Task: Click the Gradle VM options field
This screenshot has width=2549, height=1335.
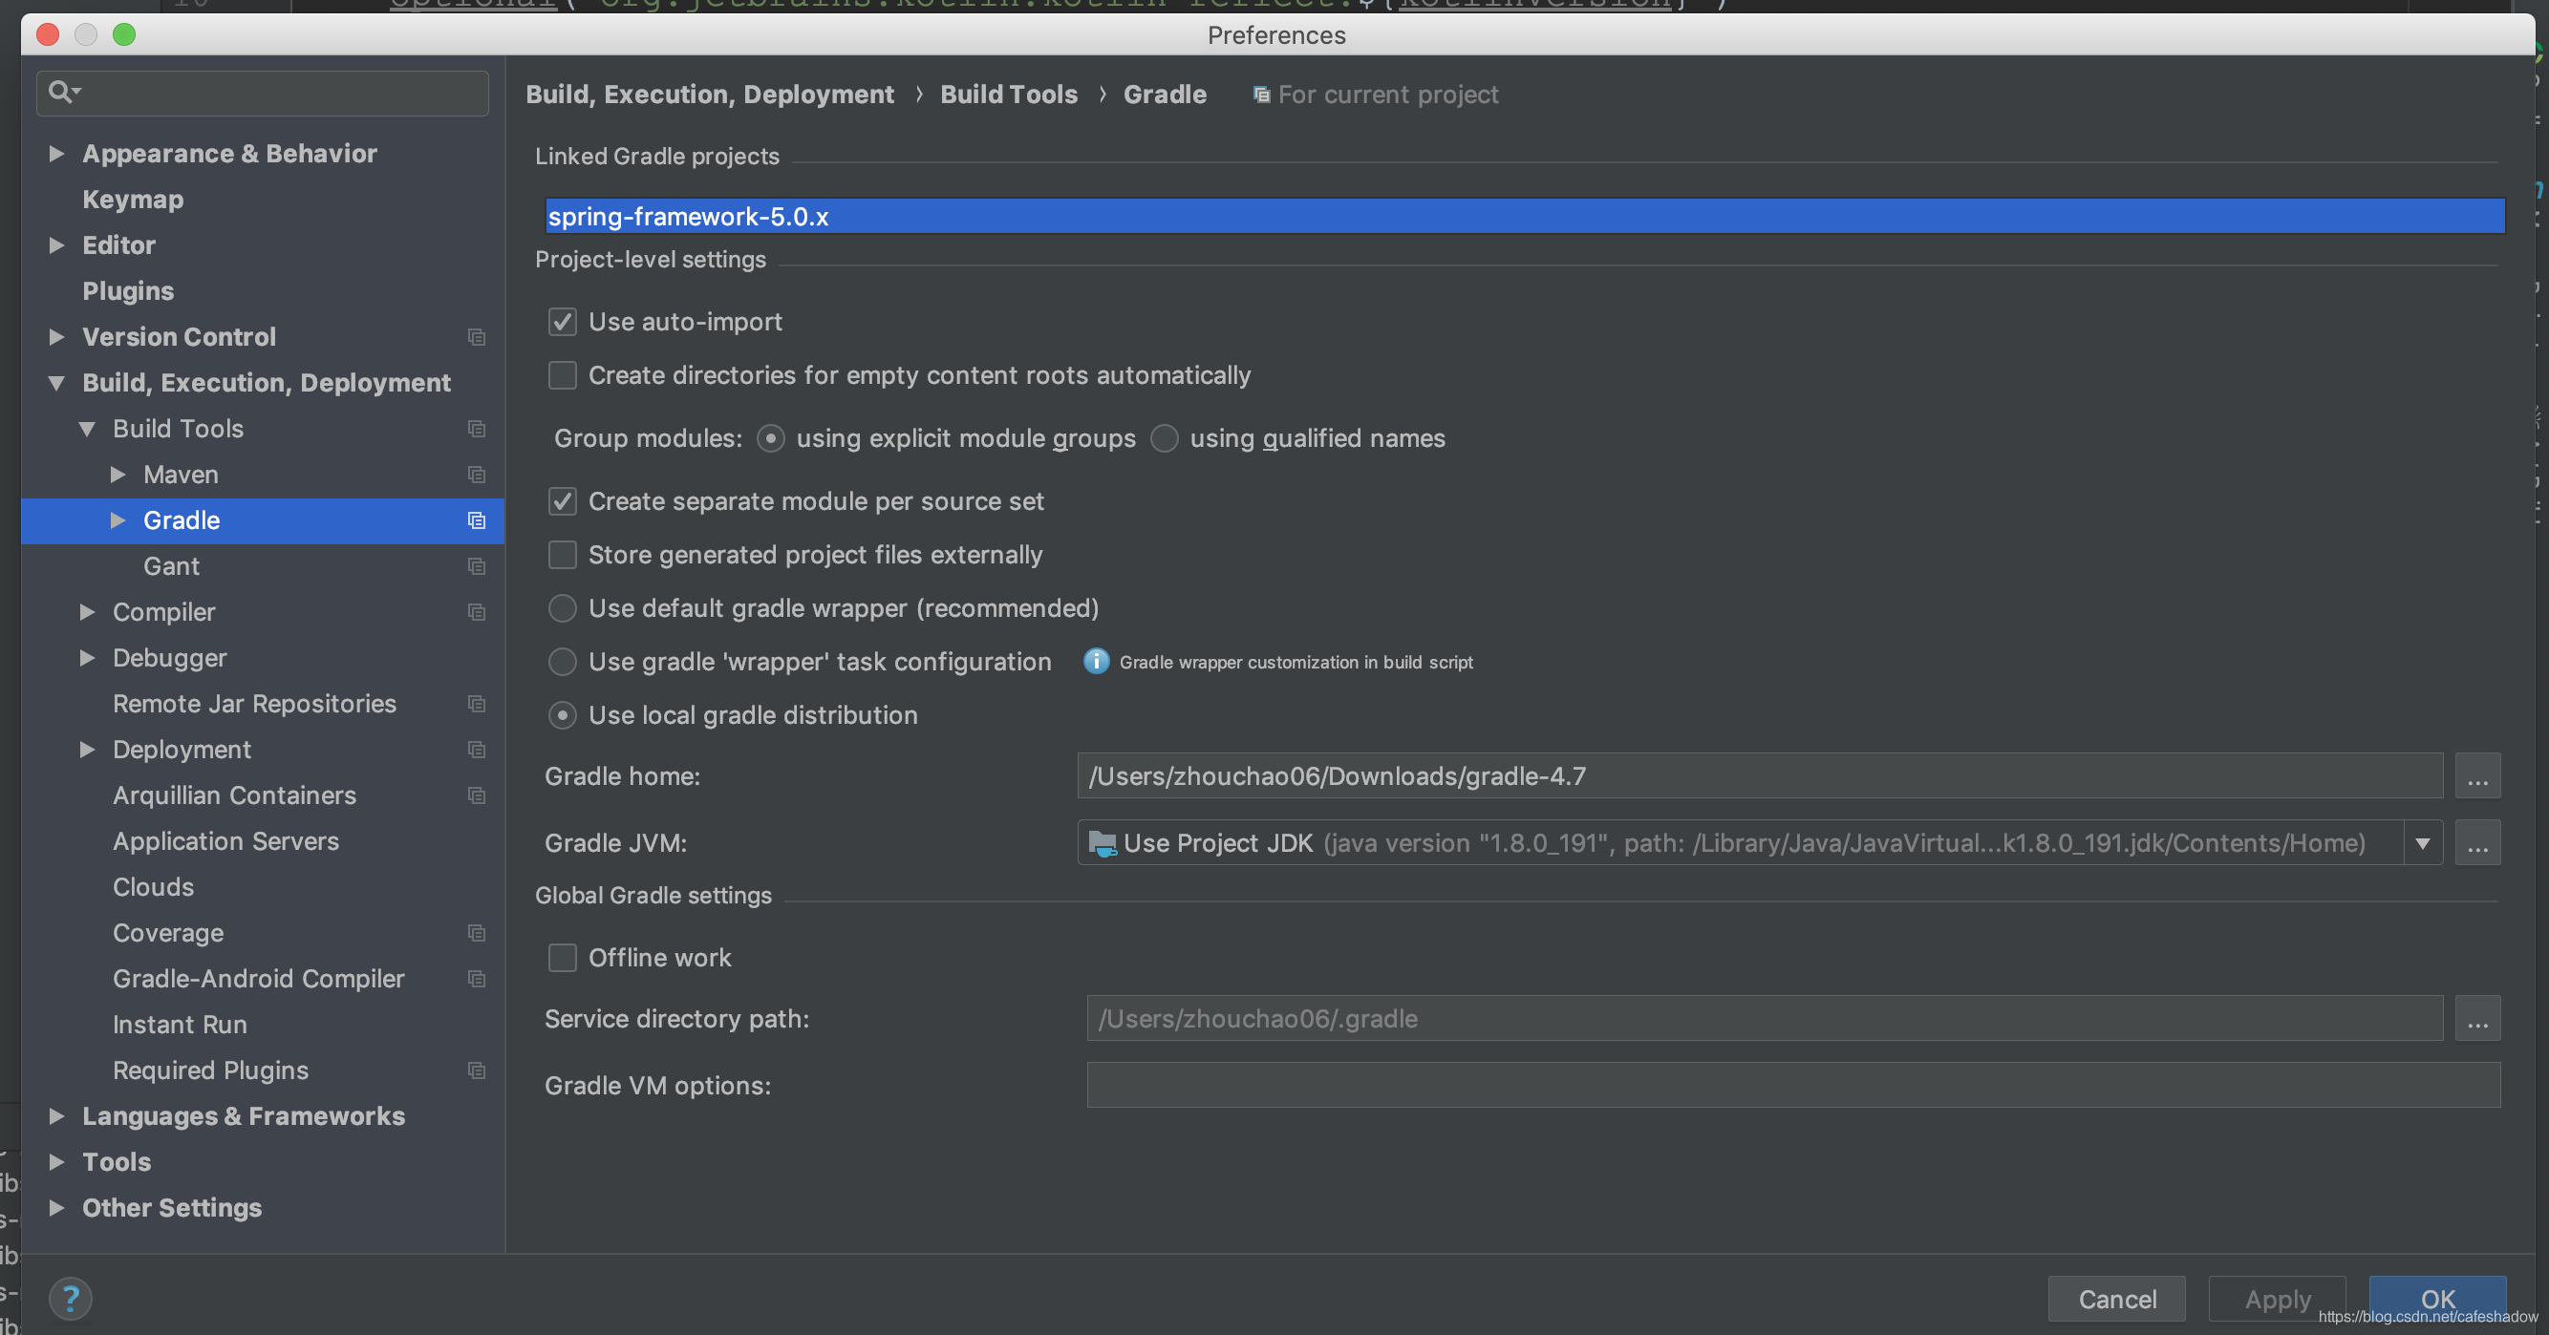Action: (x=1792, y=1085)
